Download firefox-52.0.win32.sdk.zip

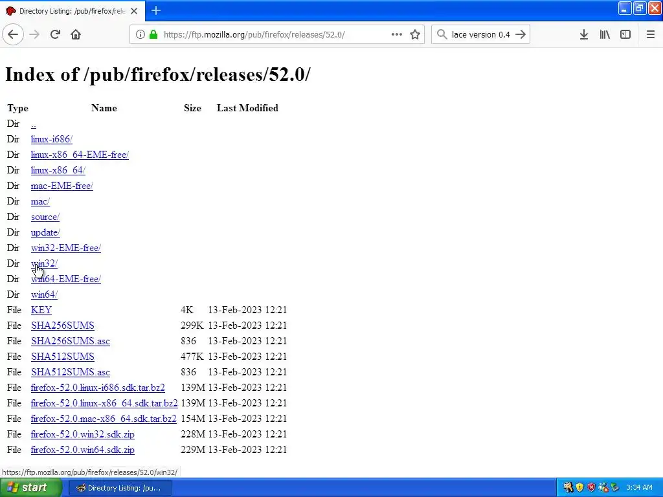pos(82,434)
